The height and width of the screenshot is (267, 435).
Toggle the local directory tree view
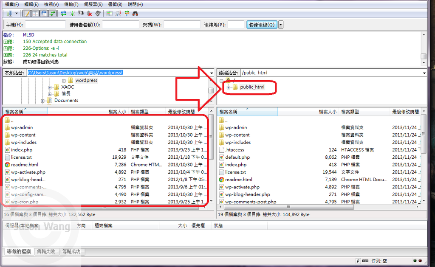(x=35, y=13)
